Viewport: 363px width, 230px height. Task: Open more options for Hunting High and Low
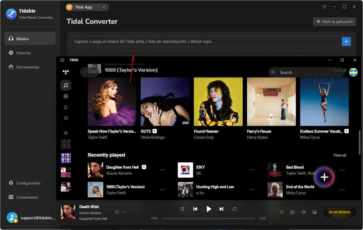click(252, 190)
